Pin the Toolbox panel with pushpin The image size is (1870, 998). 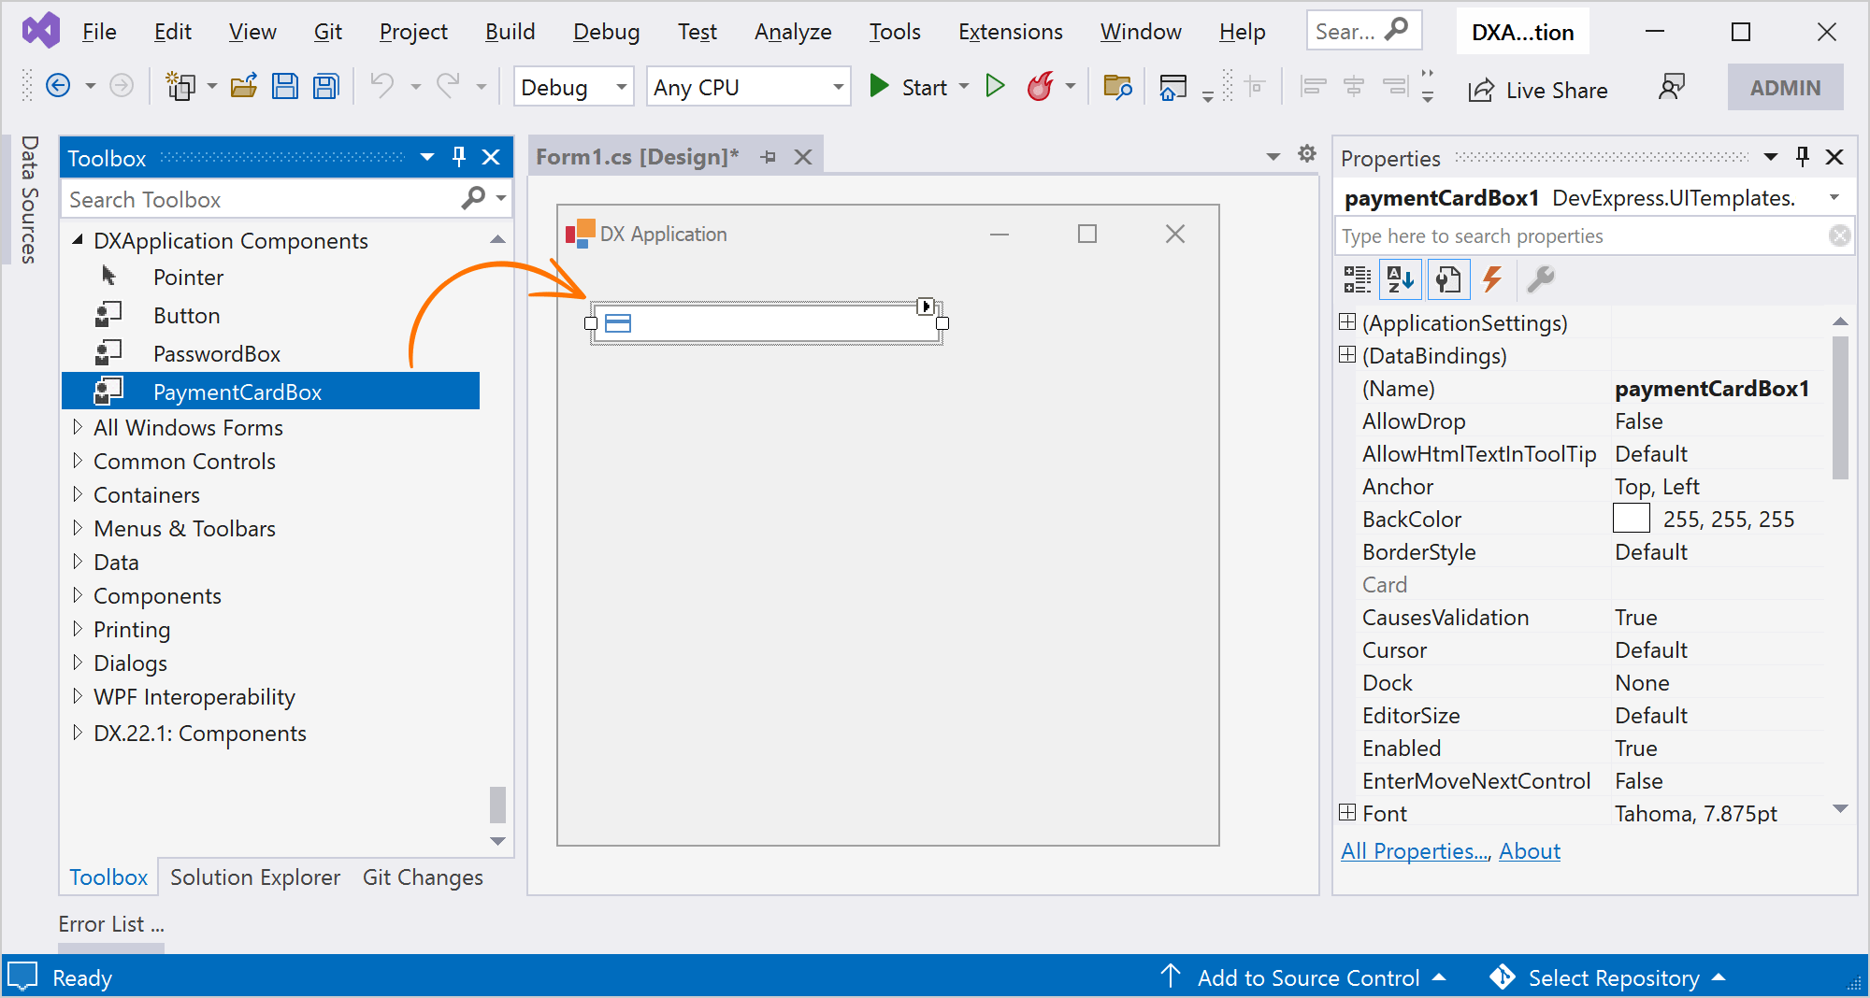459,157
